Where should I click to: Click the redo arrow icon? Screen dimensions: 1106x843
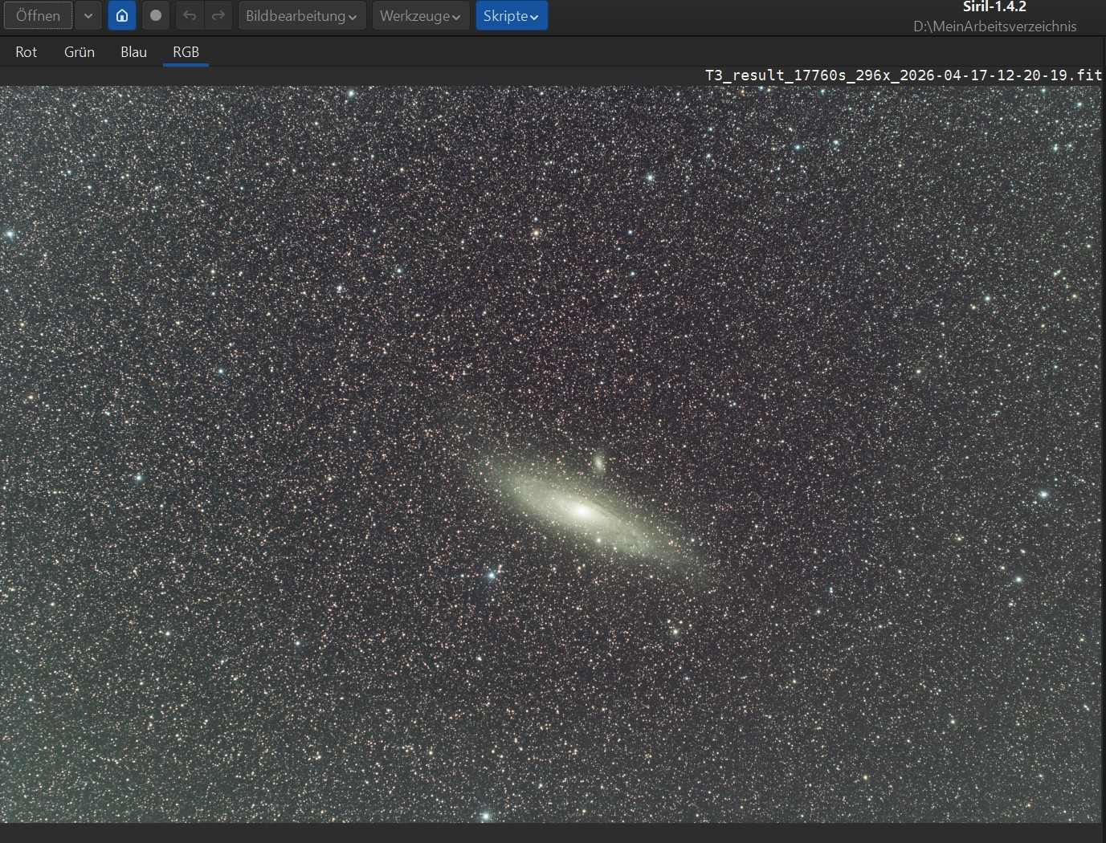click(218, 16)
